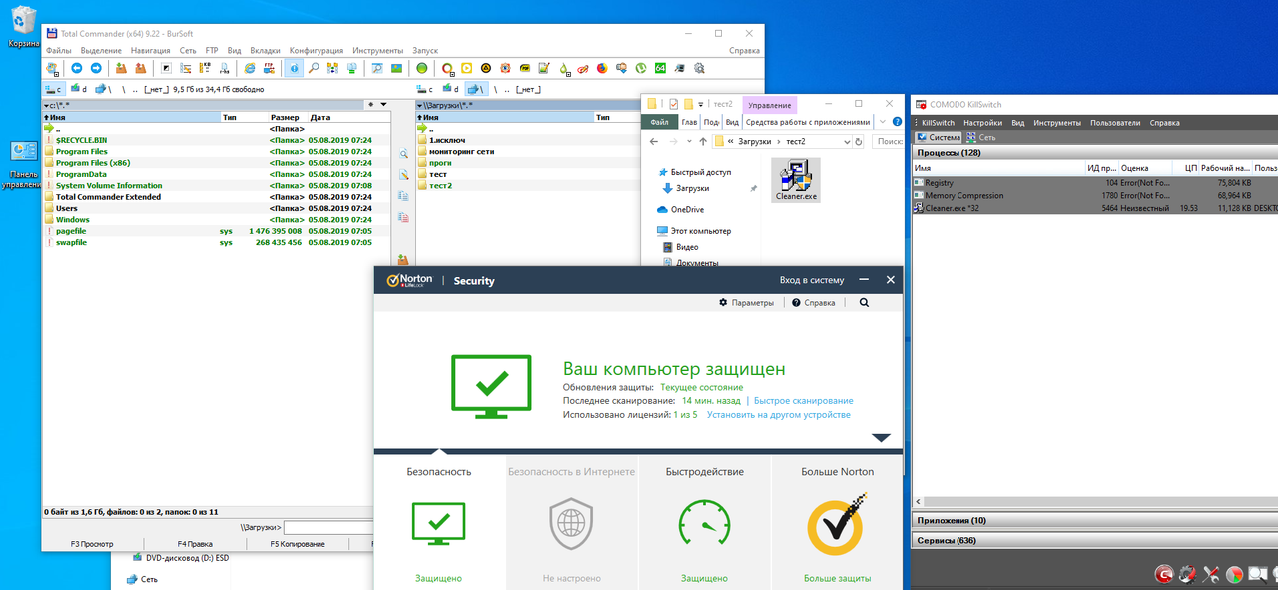The height and width of the screenshot is (590, 1278).
Task: Click the Total Commander command line input
Action: coord(327,527)
